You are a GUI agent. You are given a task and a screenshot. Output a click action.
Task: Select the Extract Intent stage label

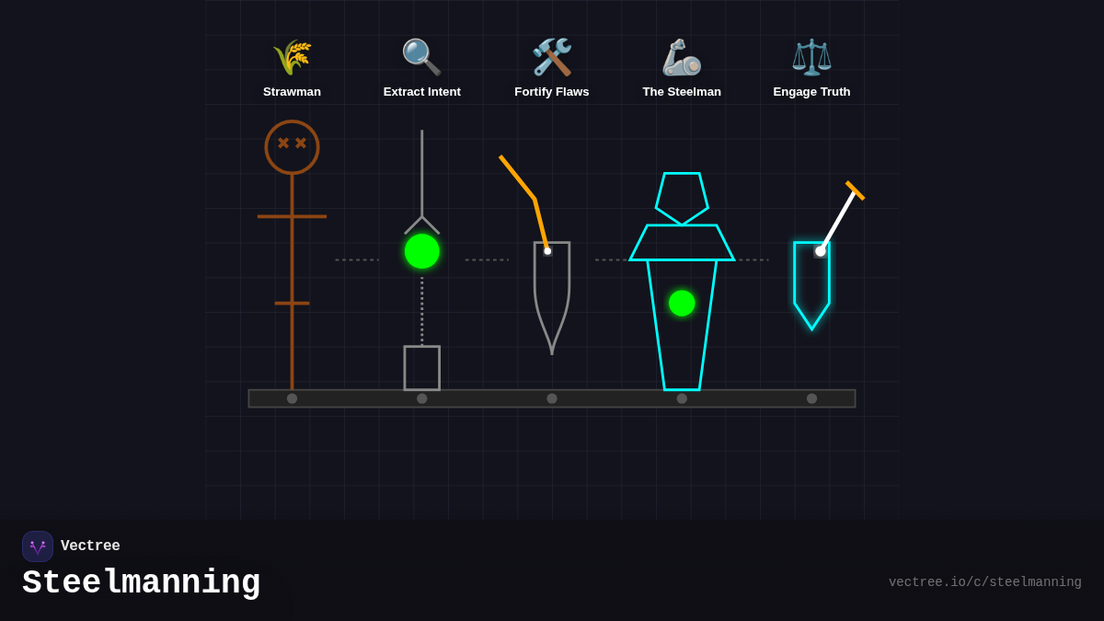click(x=421, y=92)
